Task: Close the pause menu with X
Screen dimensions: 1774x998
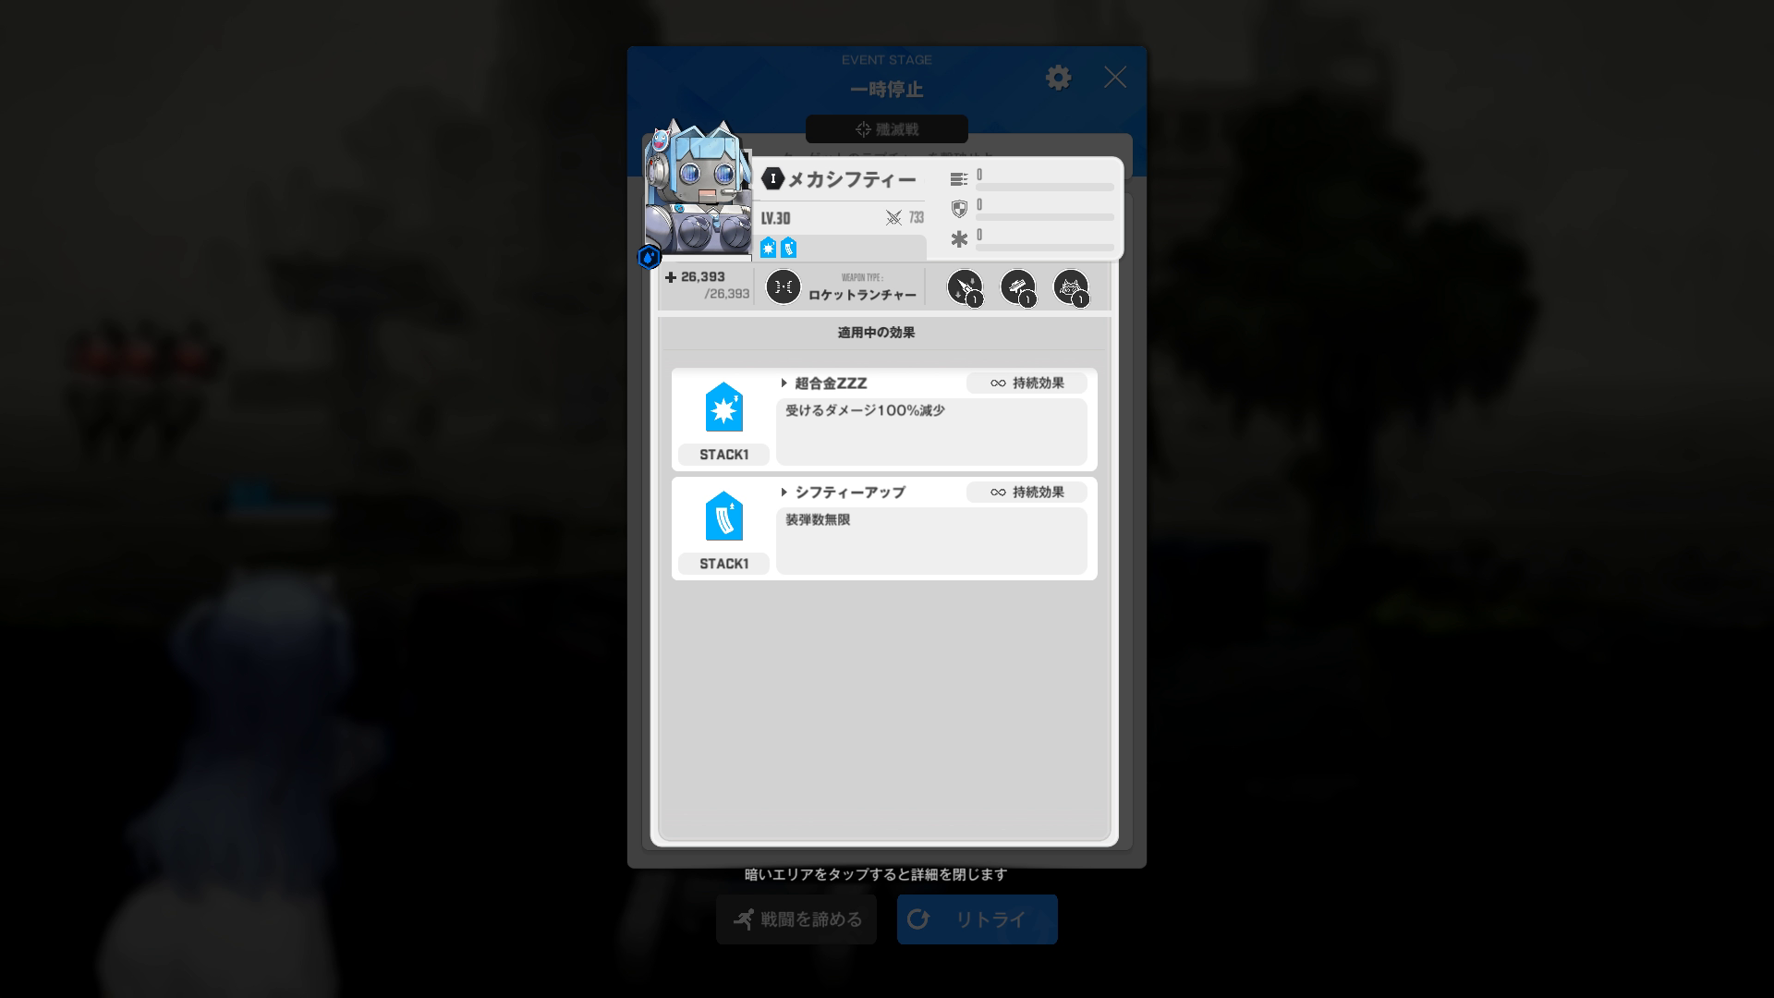Action: (x=1114, y=78)
